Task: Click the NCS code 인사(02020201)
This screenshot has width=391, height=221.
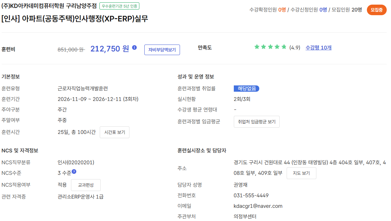Action: pyautogui.click(x=76, y=162)
